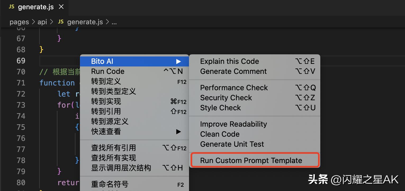Select 重命名符号 menu item
This screenshot has height=191, width=405.
coord(134,184)
